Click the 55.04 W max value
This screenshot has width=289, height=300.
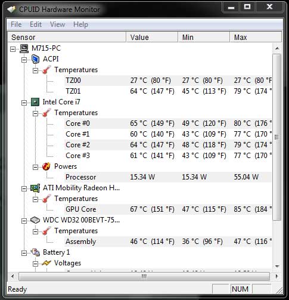pos(246,177)
